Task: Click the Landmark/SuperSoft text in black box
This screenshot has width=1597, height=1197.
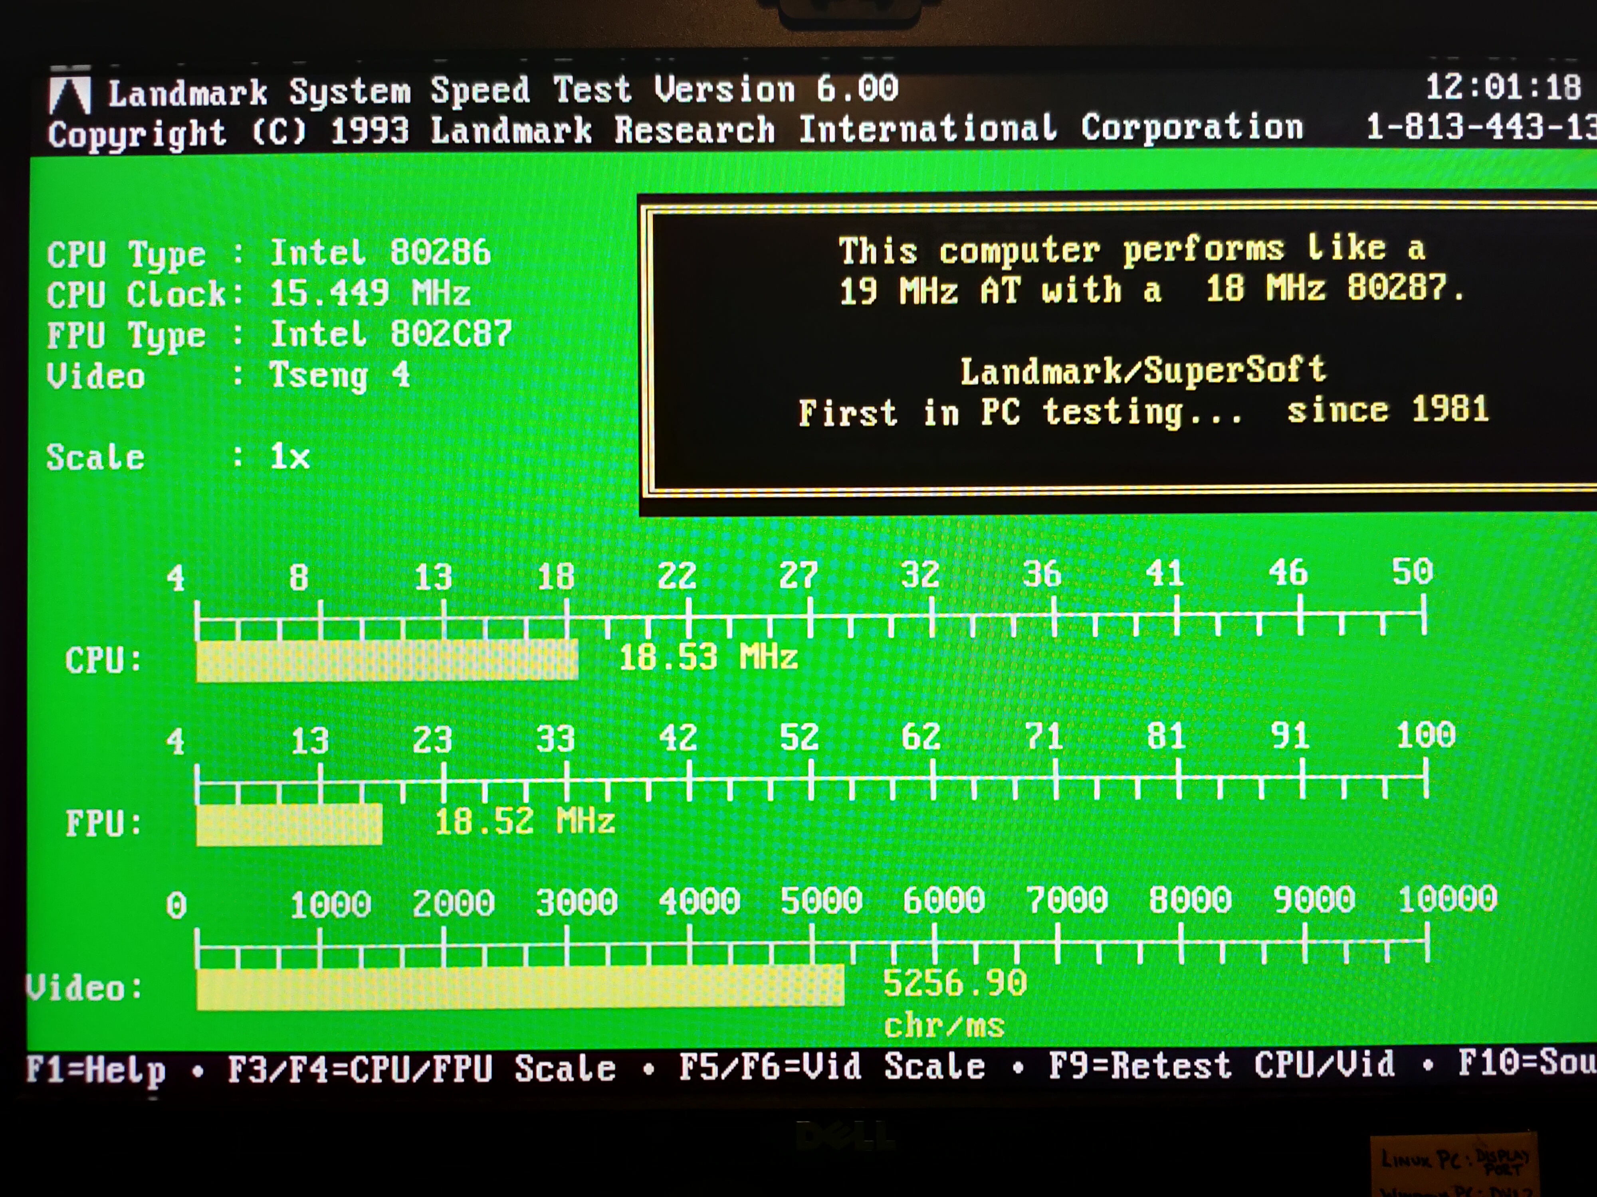Action: [x=1143, y=371]
